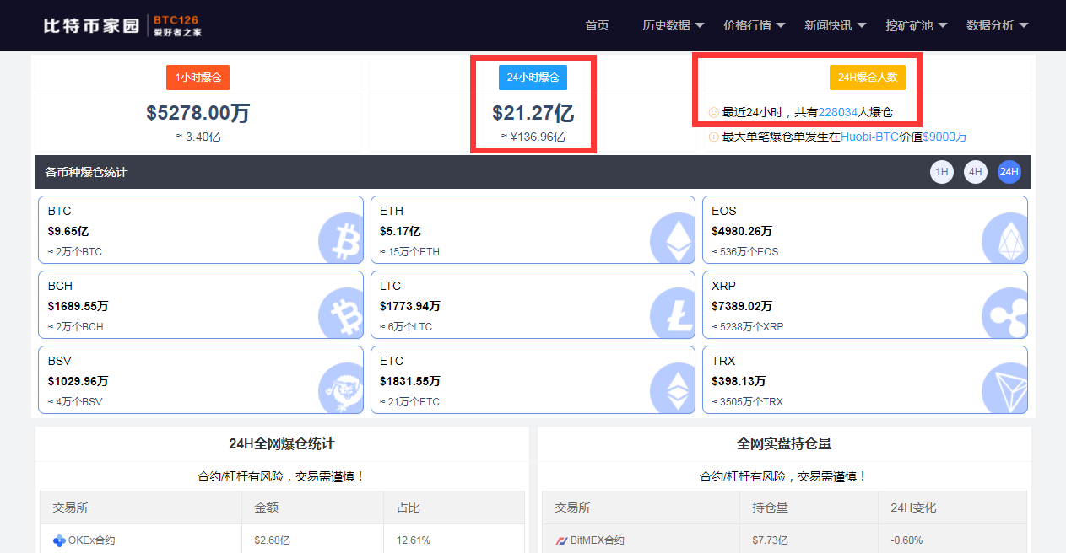Open the LTC $1773.94万 card

click(533, 305)
